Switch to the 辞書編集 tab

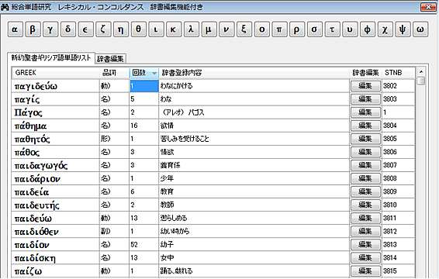[110, 59]
